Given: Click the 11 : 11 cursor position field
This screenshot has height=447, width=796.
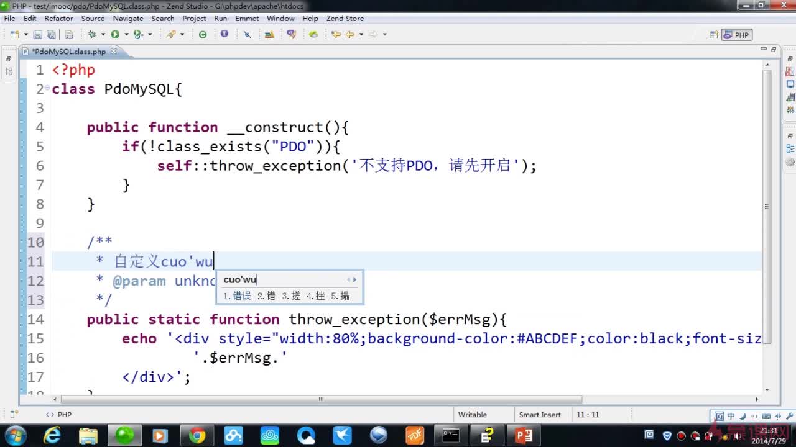Looking at the screenshot, I should (588, 415).
